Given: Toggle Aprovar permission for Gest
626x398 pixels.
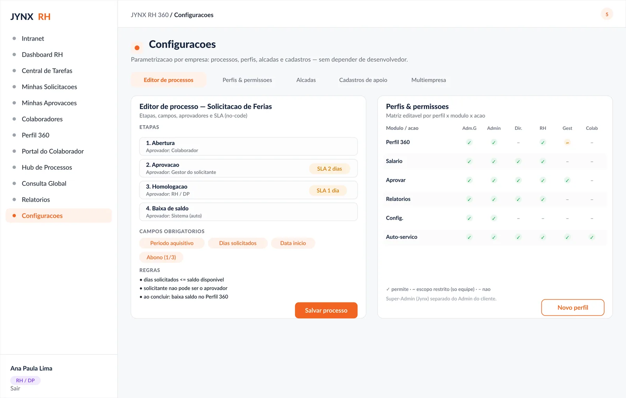Looking at the screenshot, I should pyautogui.click(x=567, y=180).
